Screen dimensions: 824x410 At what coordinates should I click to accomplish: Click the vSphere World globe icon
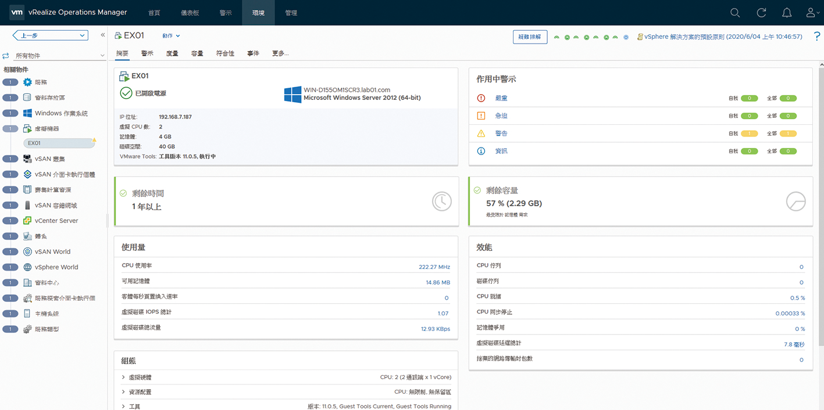[x=27, y=267]
